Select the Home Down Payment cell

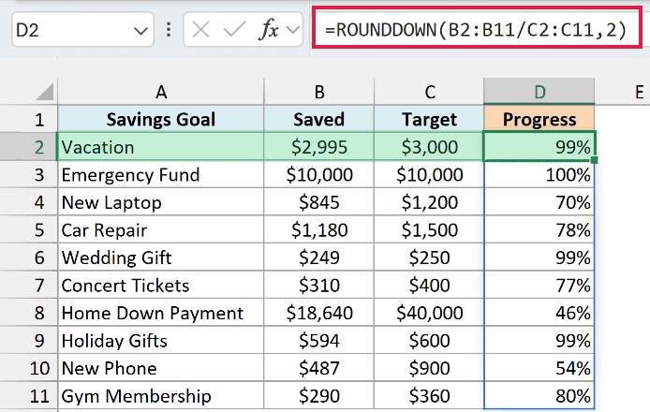(161, 313)
